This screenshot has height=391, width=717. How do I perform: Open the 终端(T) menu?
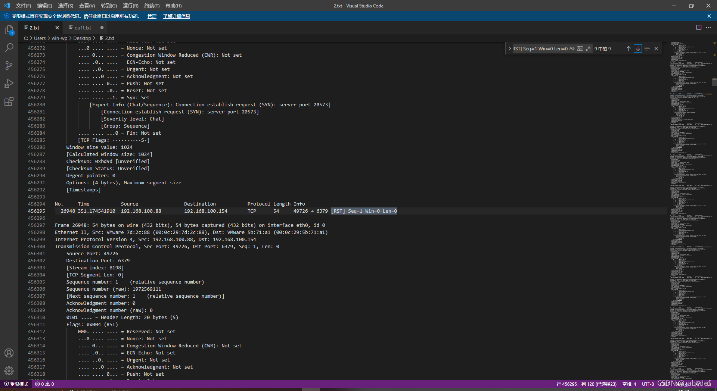tap(152, 6)
